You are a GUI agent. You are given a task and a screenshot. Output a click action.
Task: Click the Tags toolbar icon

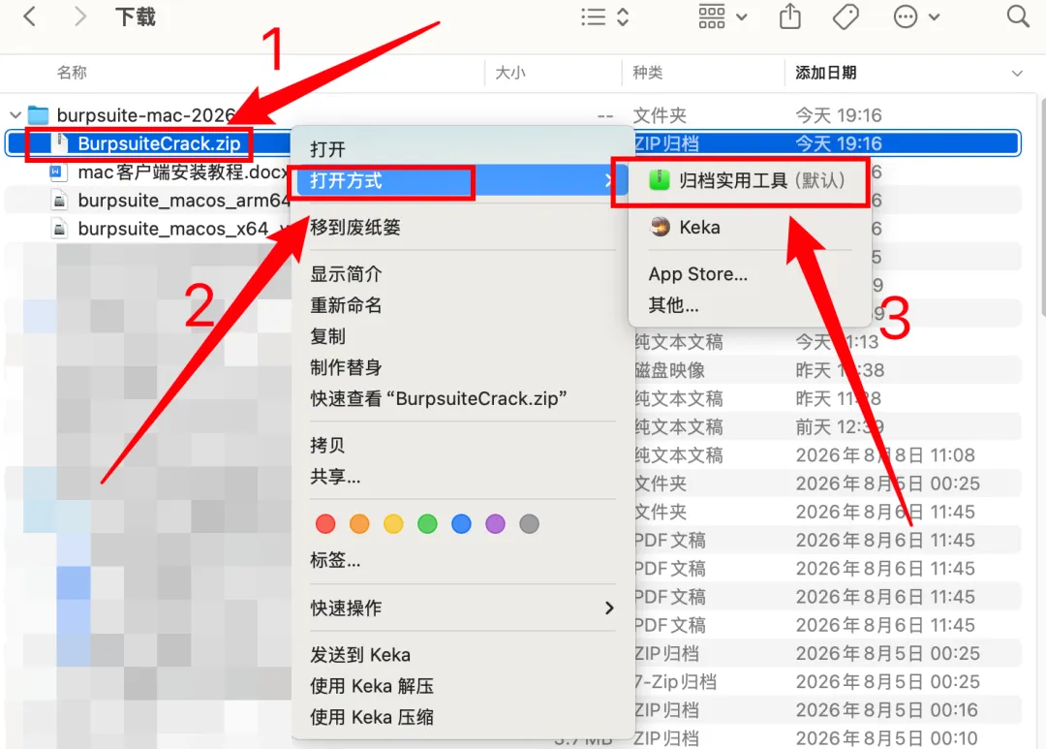click(x=846, y=16)
